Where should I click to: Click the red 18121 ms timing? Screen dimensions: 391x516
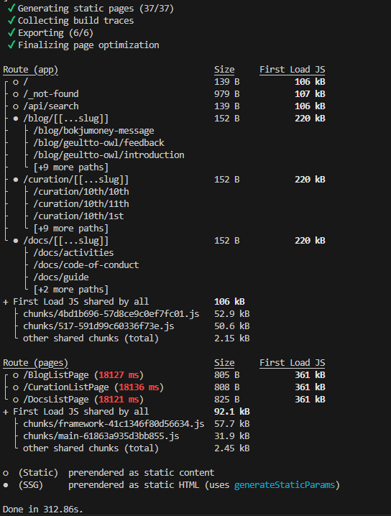coord(119,400)
